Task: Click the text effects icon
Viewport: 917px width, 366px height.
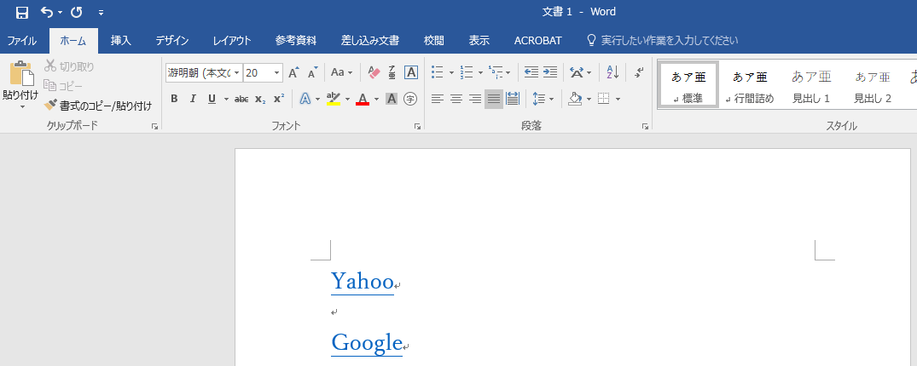Action: pos(305,99)
